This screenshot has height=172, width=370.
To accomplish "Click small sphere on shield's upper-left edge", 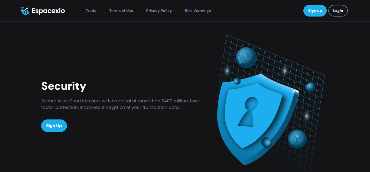I will (x=237, y=81).
